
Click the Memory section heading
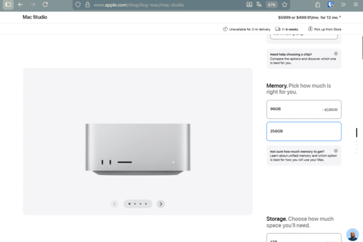(299, 89)
